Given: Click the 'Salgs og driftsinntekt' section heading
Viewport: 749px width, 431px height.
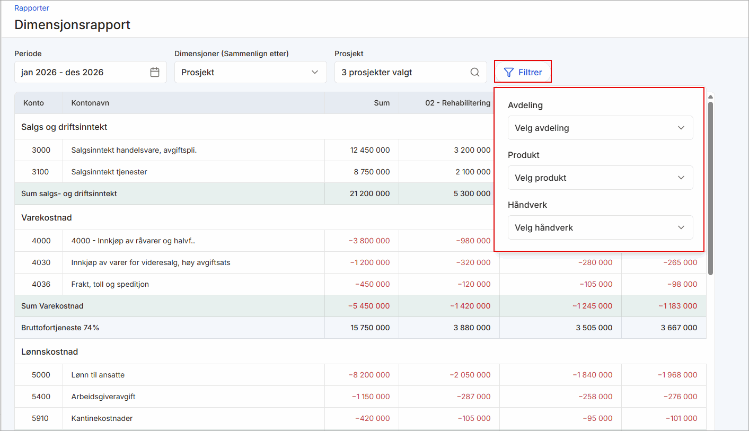Looking at the screenshot, I should coord(64,127).
